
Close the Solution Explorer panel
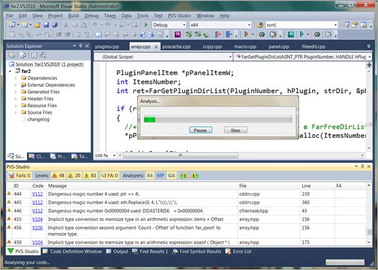pyautogui.click(x=87, y=46)
